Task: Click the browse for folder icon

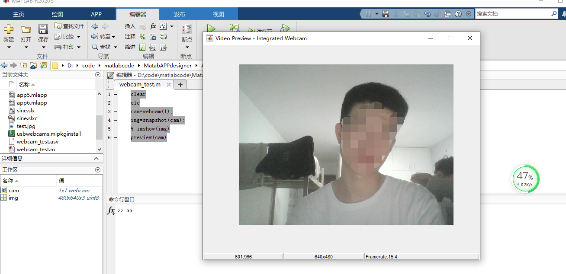Action: tap(33, 65)
